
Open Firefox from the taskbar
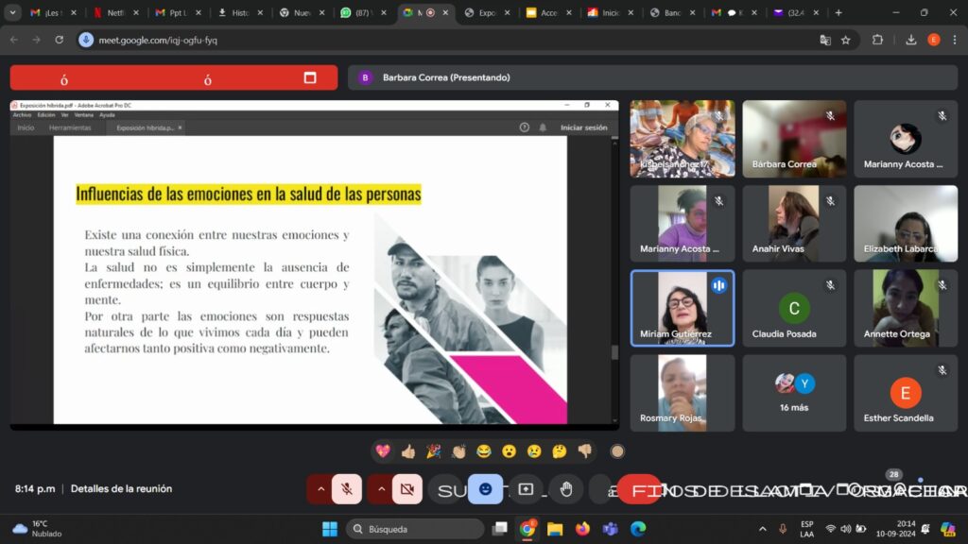click(x=582, y=529)
